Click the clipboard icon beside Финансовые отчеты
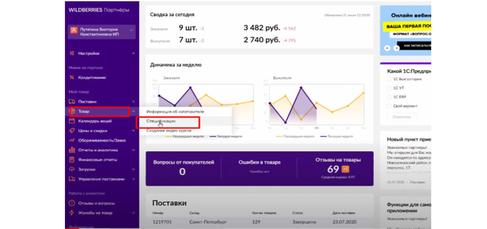Viewport: 487px width, 229px height. [x=72, y=160]
